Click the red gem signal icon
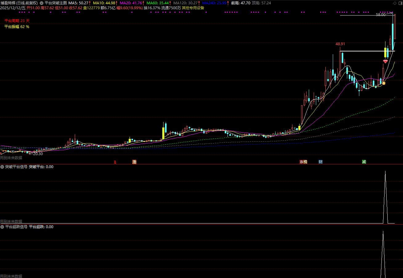 385,62
